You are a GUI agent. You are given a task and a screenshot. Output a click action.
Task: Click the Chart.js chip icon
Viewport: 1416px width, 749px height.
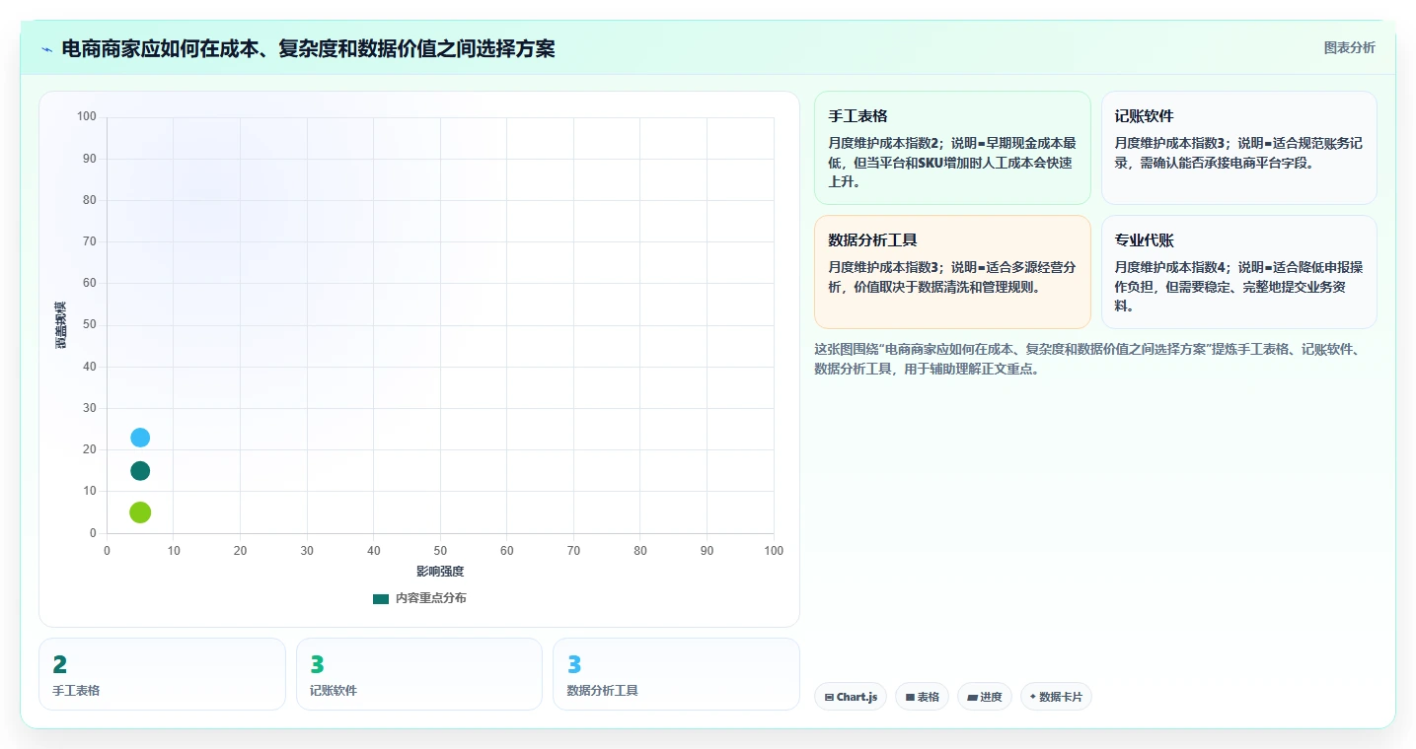[x=829, y=697]
